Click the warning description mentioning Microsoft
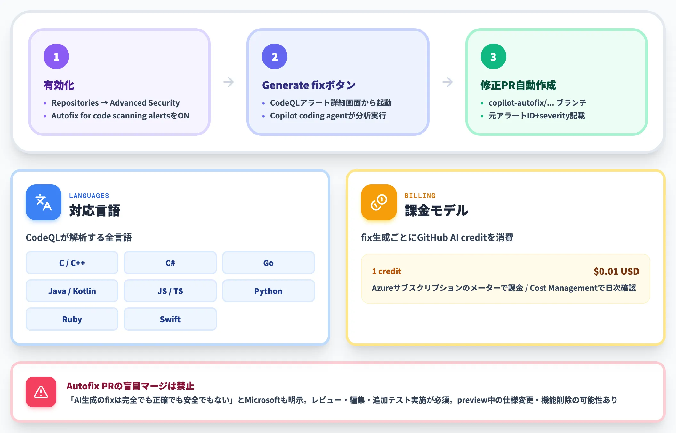 coord(342,400)
